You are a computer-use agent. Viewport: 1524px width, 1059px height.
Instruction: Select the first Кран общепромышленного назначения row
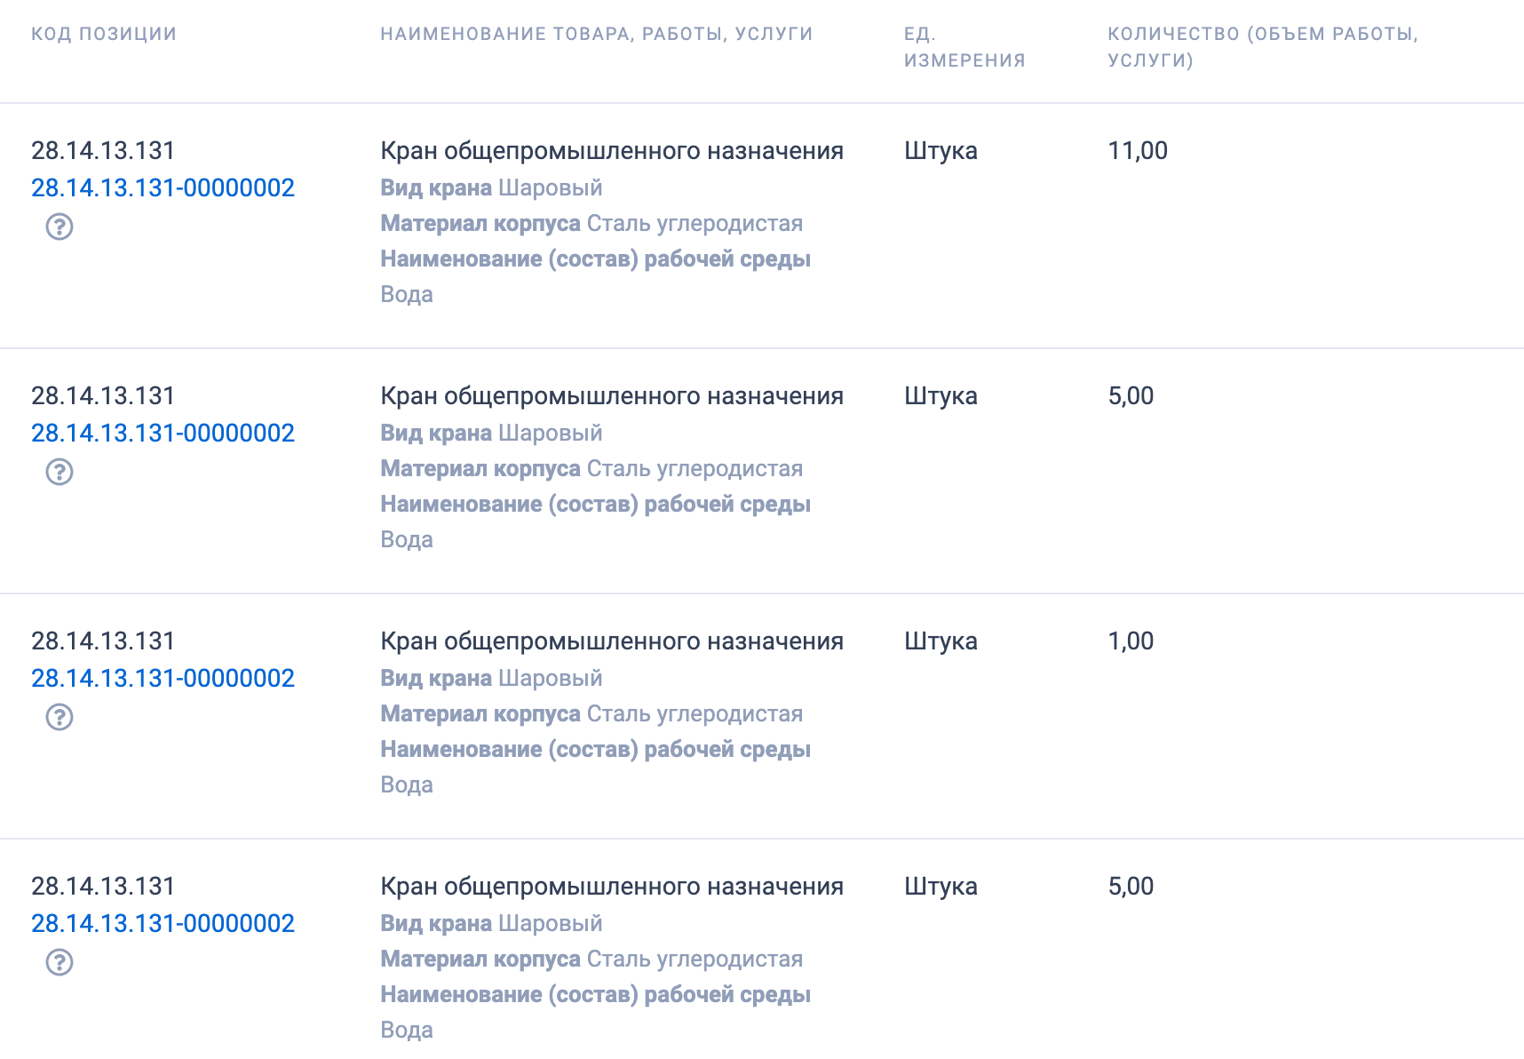click(x=612, y=150)
